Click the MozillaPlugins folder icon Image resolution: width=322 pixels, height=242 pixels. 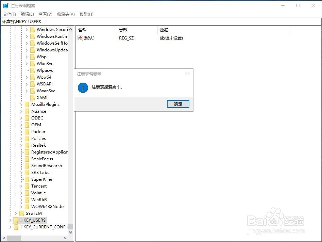coord(27,104)
